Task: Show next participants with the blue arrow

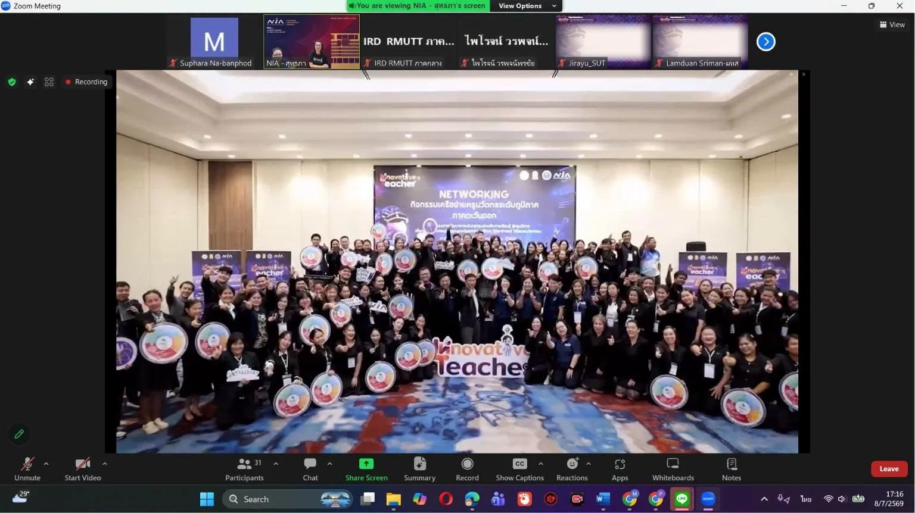Action: click(766, 42)
